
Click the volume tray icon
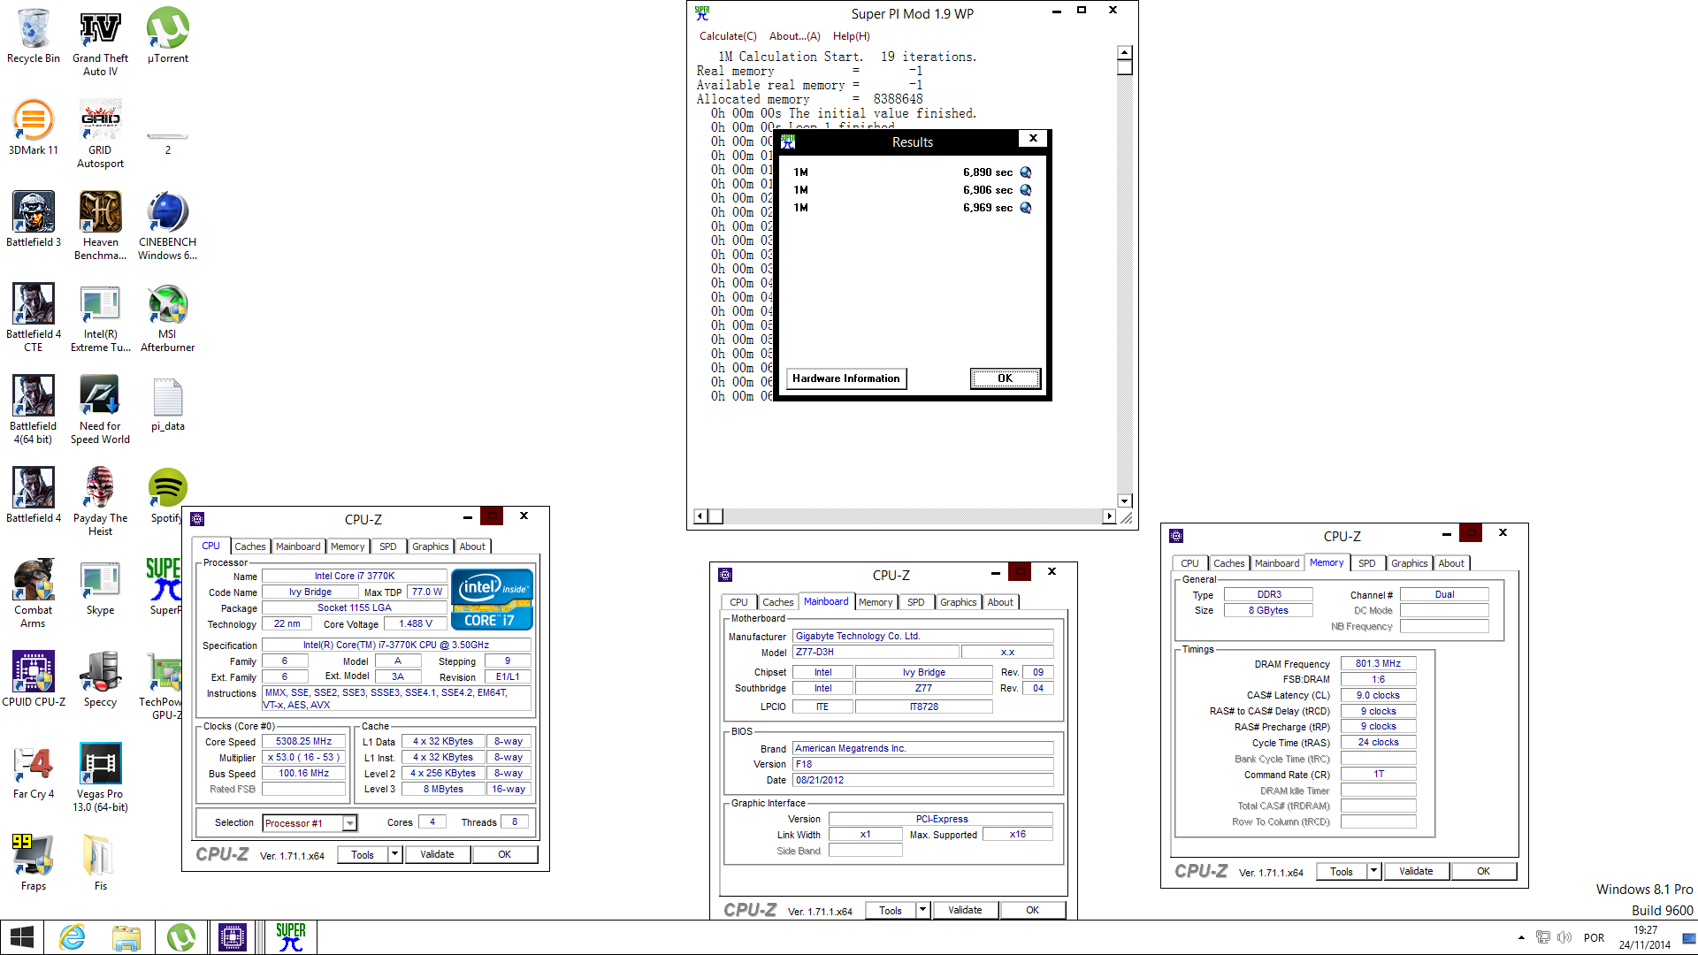click(1564, 937)
